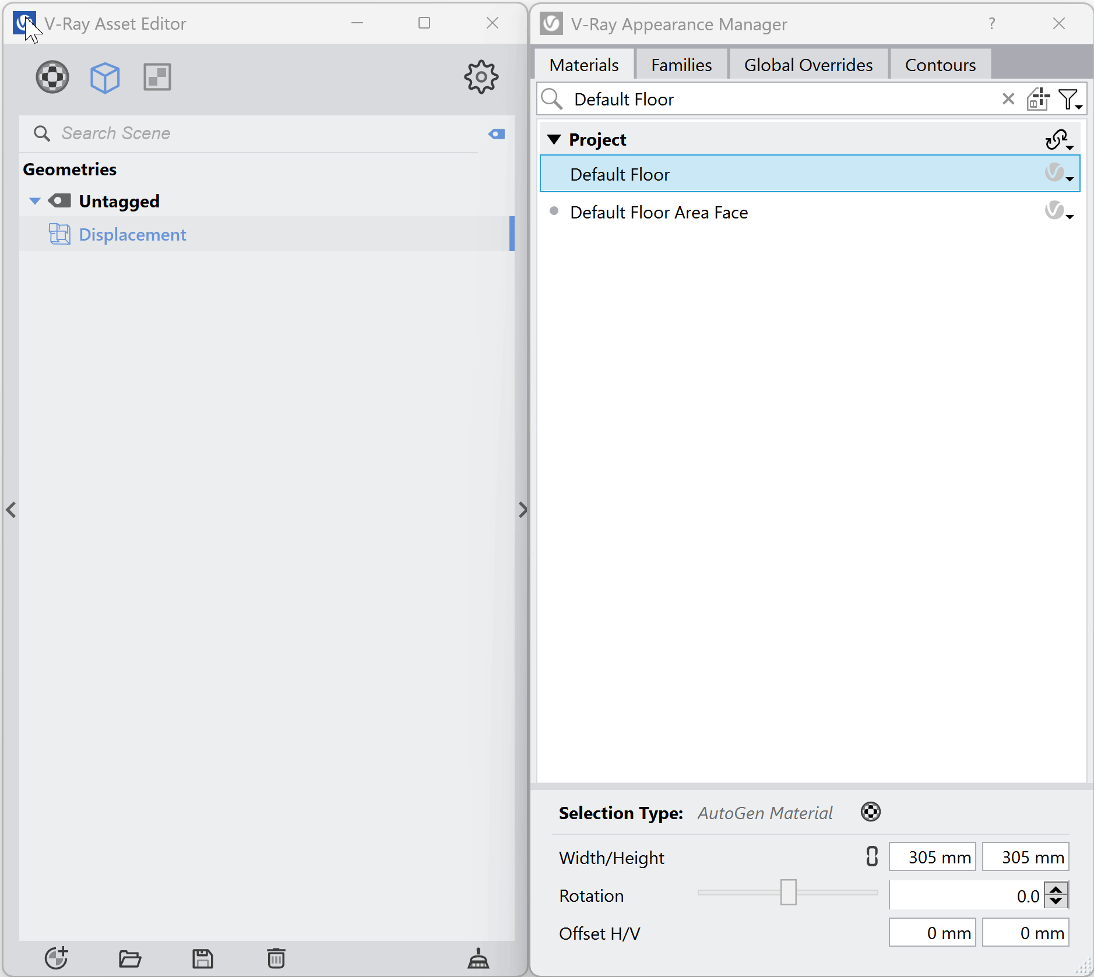Close the V-Ray Asset Editor window
1094x977 pixels.
pos(493,23)
